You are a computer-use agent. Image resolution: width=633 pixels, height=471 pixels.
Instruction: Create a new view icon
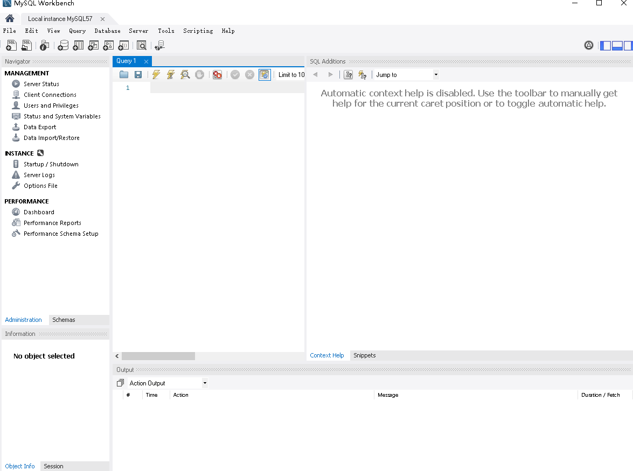tap(93, 45)
